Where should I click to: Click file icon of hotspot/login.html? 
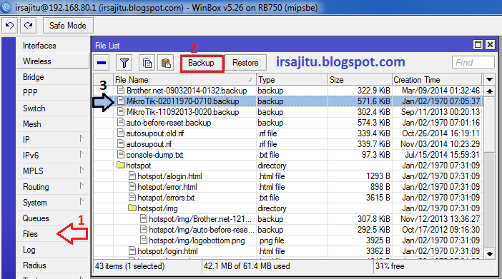click(132, 251)
